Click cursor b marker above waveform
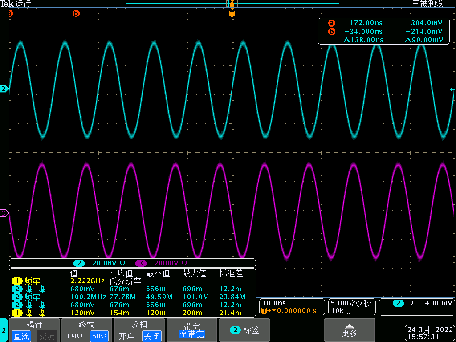The width and height of the screenshot is (456, 342). [x=76, y=13]
